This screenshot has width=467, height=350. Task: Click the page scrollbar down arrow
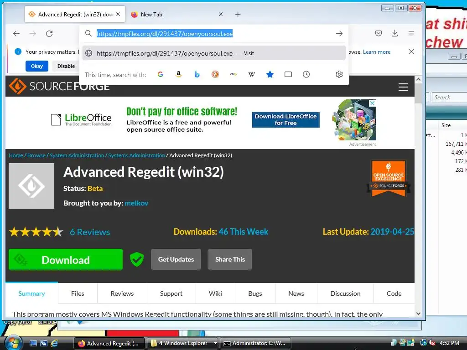click(x=418, y=314)
